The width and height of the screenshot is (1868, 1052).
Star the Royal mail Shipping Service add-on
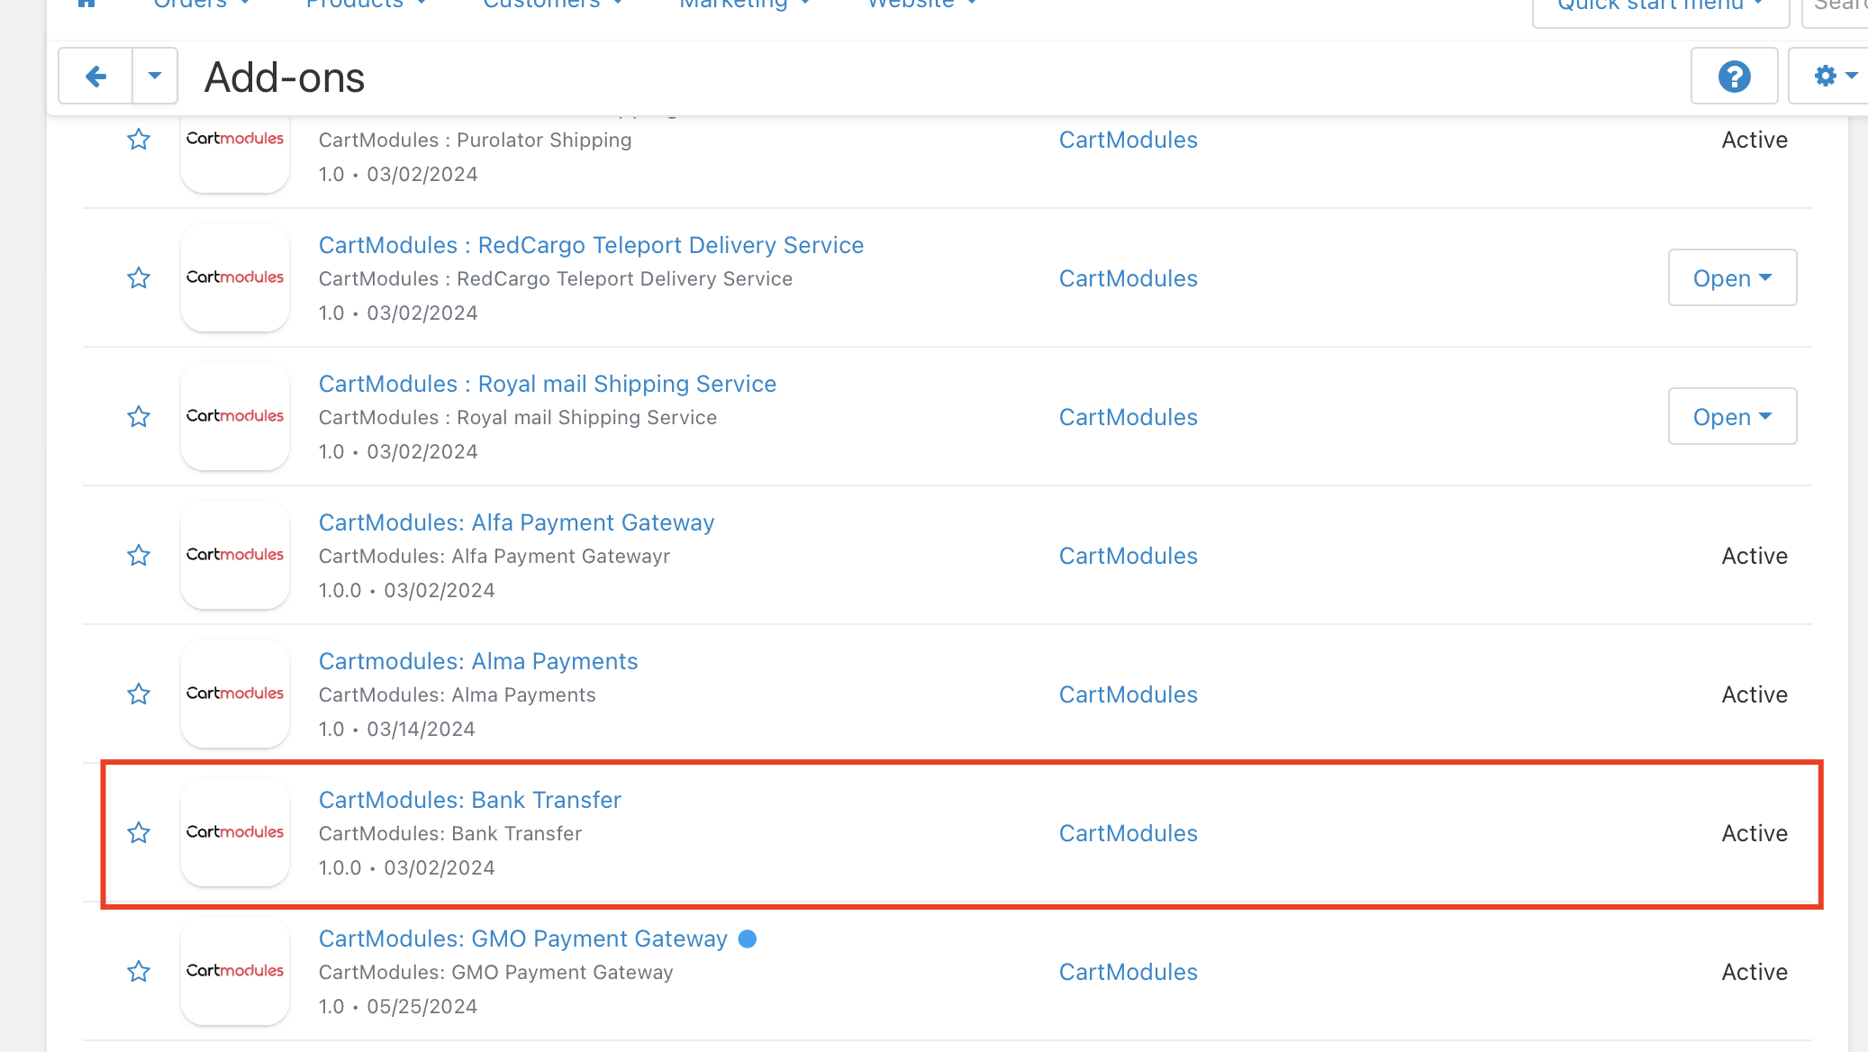coord(139,417)
